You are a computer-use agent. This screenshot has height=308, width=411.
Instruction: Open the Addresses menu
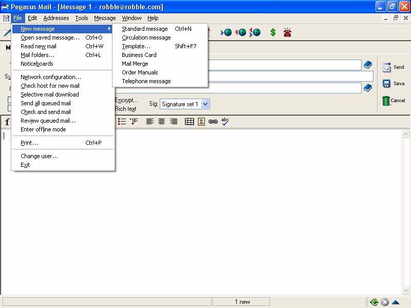tap(56, 18)
